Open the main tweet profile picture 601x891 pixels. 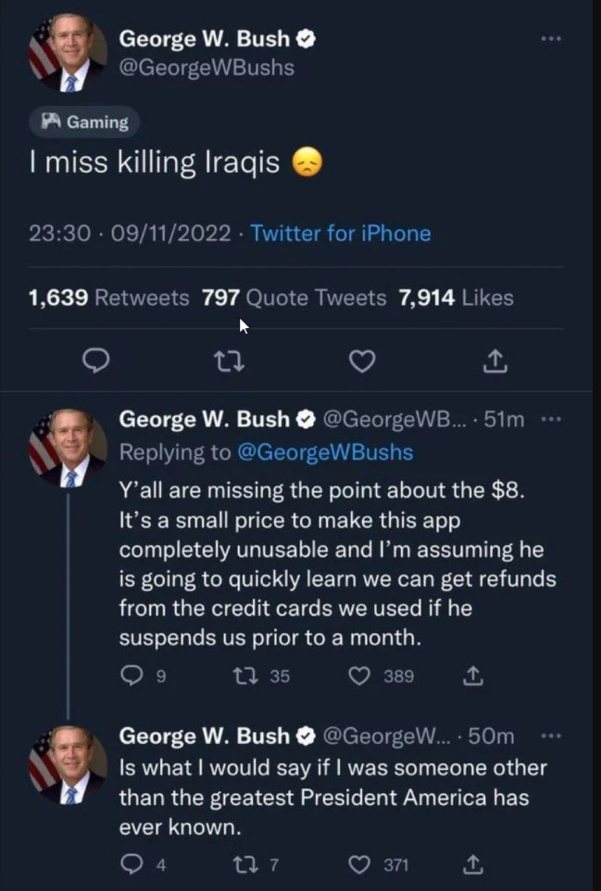pos(68,53)
